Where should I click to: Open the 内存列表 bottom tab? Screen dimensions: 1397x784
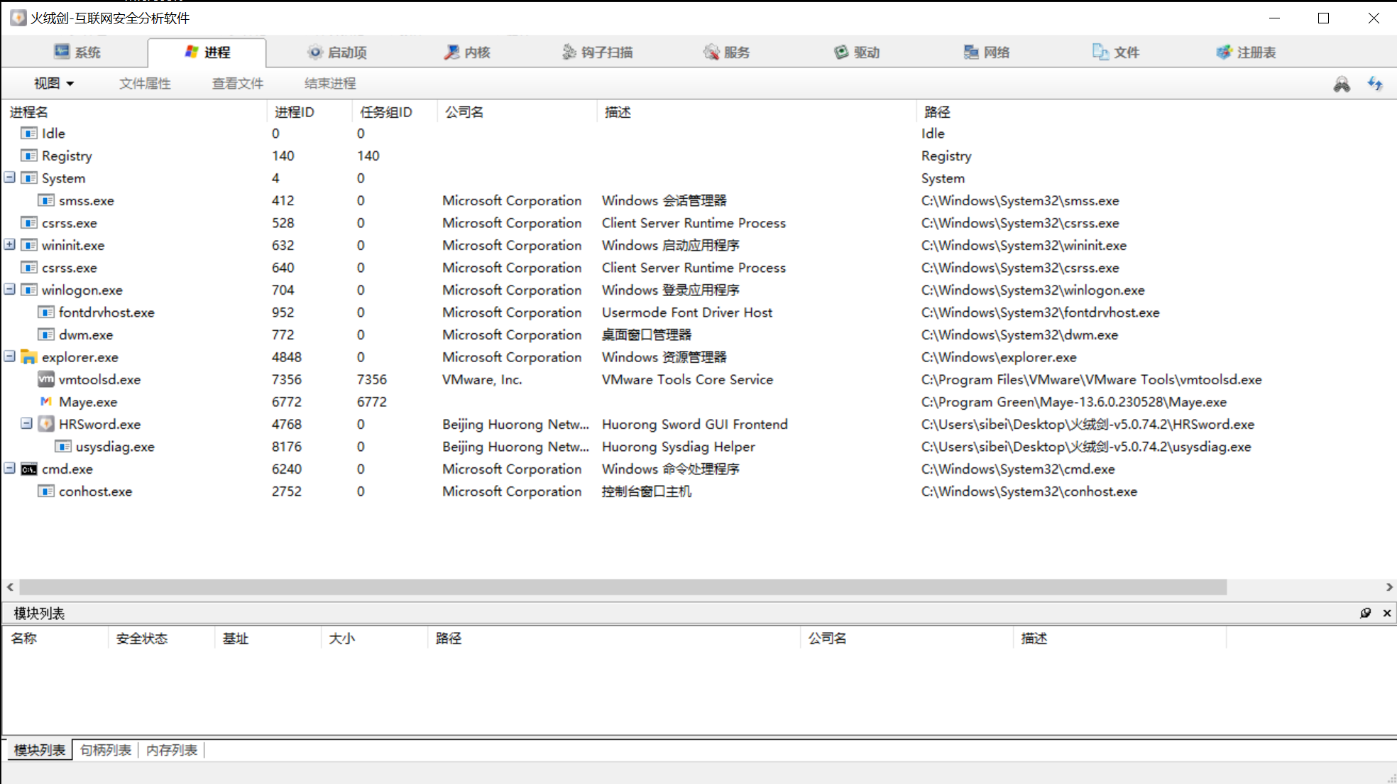(172, 750)
